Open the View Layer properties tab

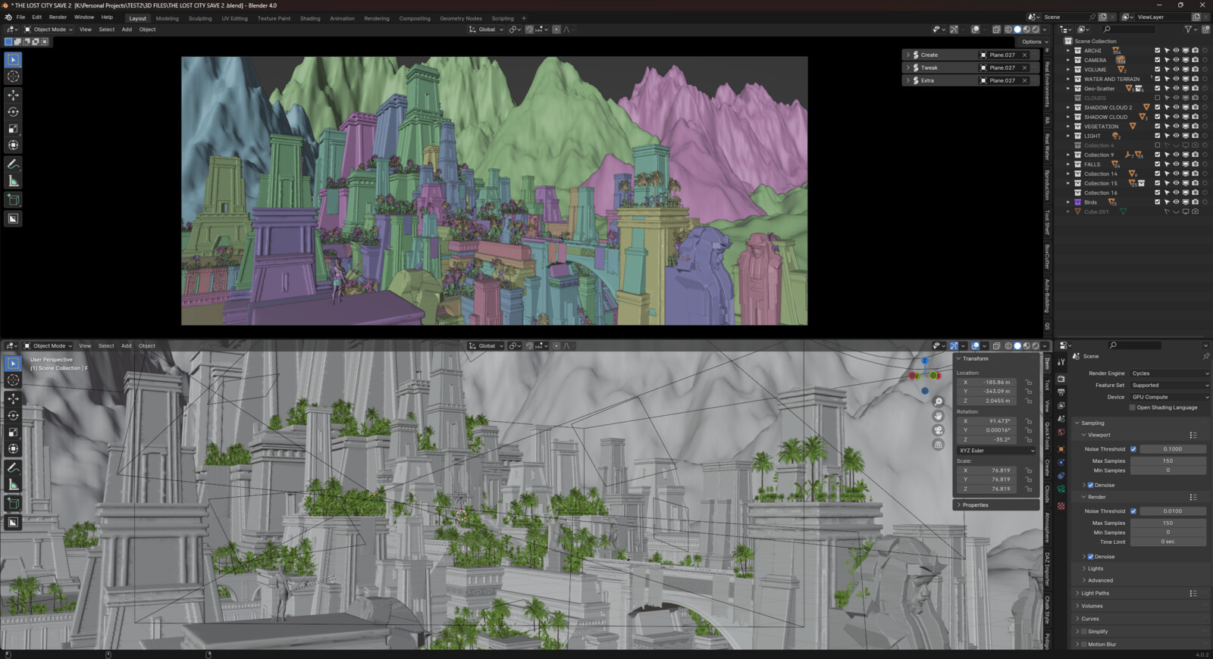(x=1061, y=405)
